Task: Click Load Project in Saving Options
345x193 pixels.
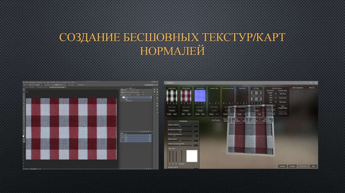Action: [271, 114]
